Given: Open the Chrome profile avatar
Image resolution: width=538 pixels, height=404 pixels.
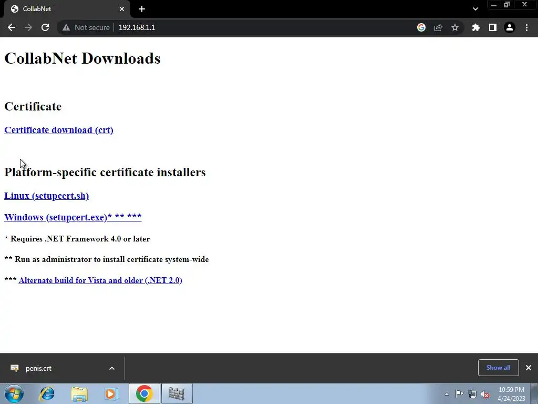Looking at the screenshot, I should [510, 27].
